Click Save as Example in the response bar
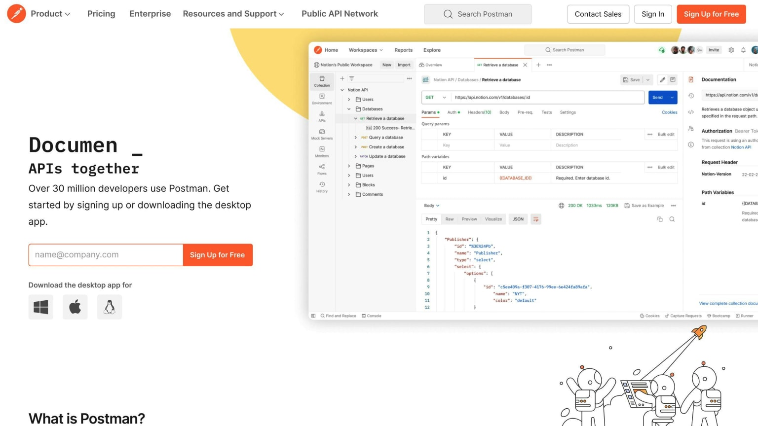This screenshot has width=758, height=426. tap(644, 206)
